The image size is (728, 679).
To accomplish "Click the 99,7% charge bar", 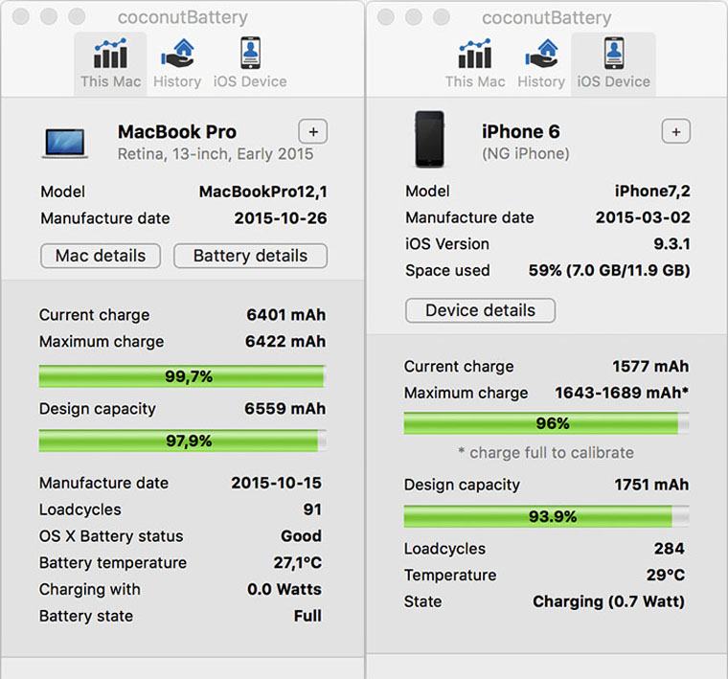I will pyautogui.click(x=182, y=376).
